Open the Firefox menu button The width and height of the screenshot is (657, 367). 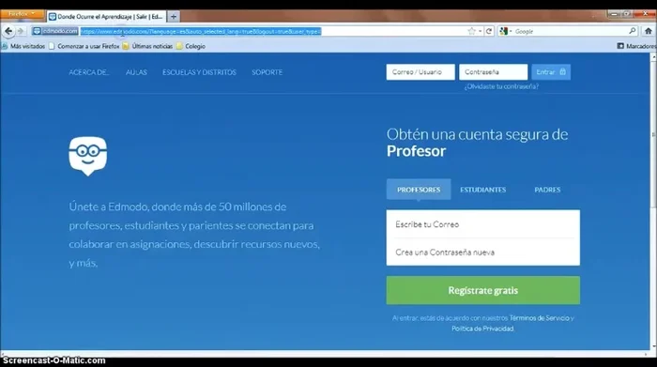[x=22, y=14]
